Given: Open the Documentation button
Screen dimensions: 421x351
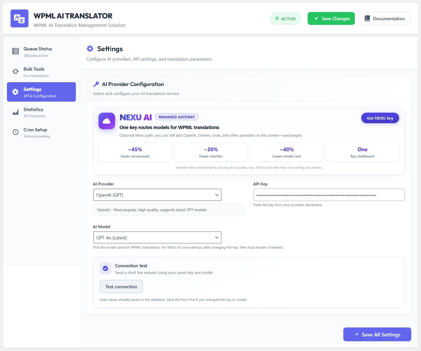Looking at the screenshot, I should (384, 18).
